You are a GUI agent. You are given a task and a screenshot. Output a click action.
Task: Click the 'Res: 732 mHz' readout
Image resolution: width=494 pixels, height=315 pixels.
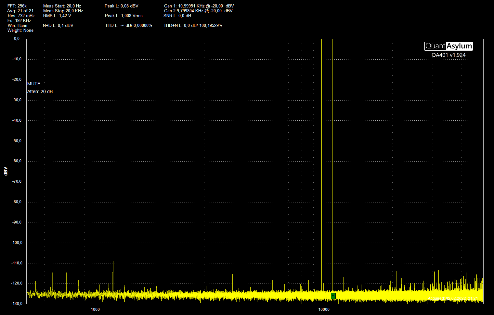(x=21, y=16)
